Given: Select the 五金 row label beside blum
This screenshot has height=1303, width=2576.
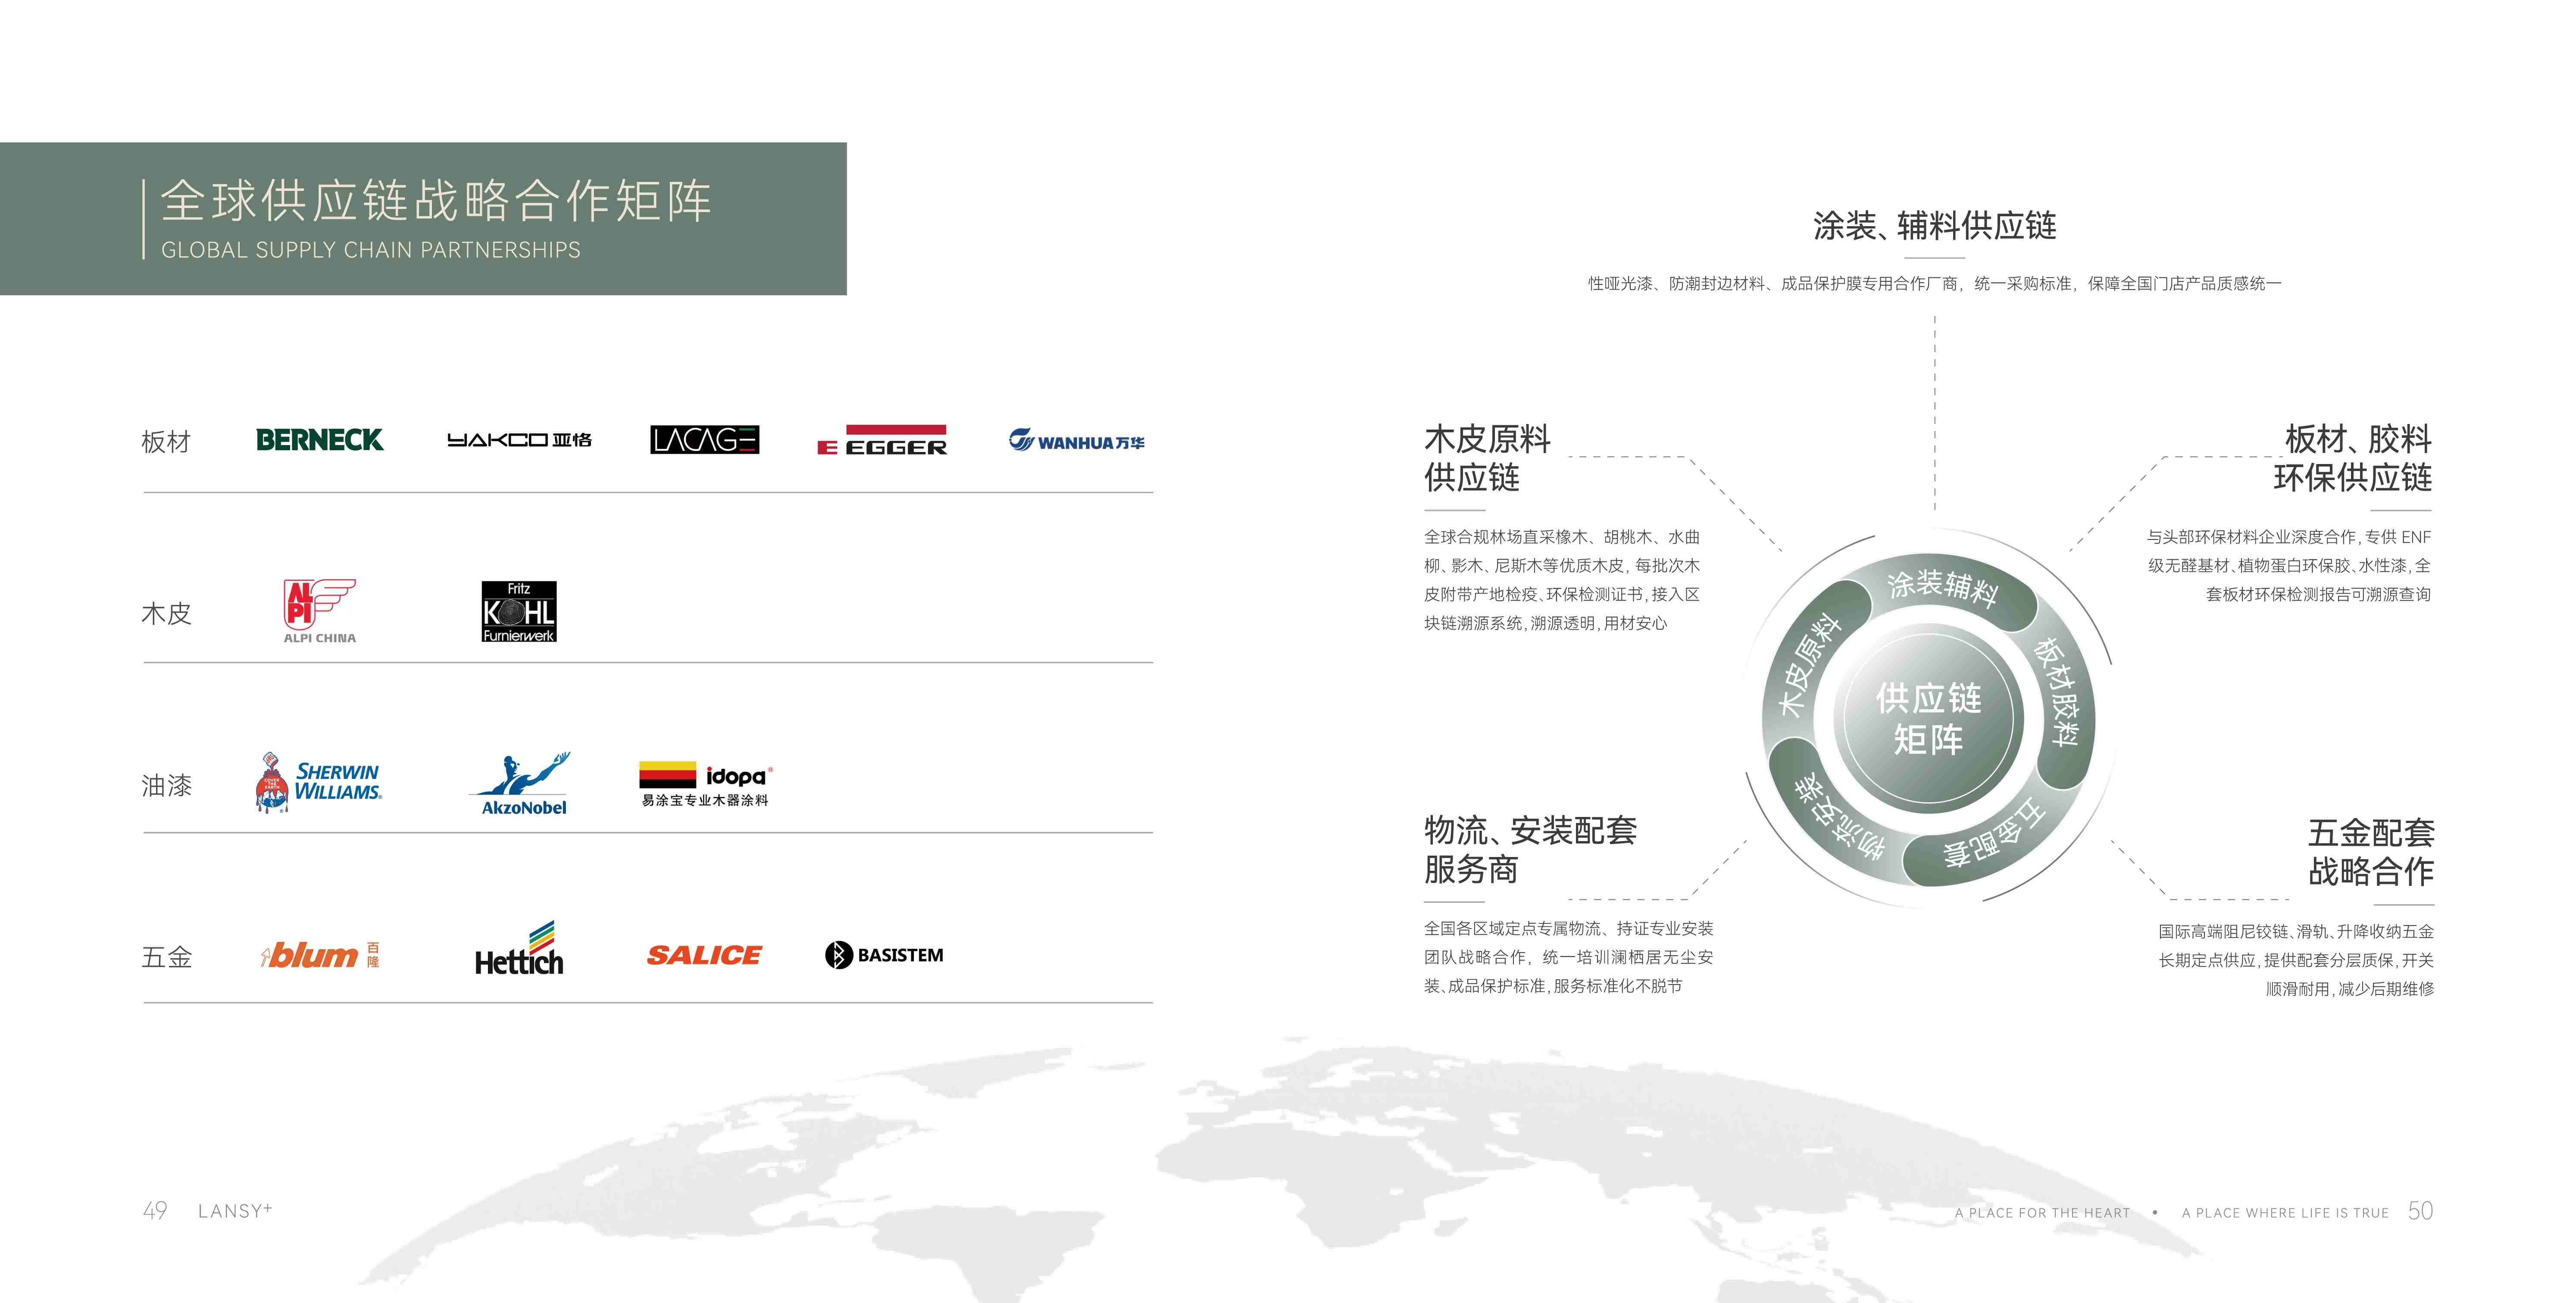Looking at the screenshot, I should [x=166, y=957].
